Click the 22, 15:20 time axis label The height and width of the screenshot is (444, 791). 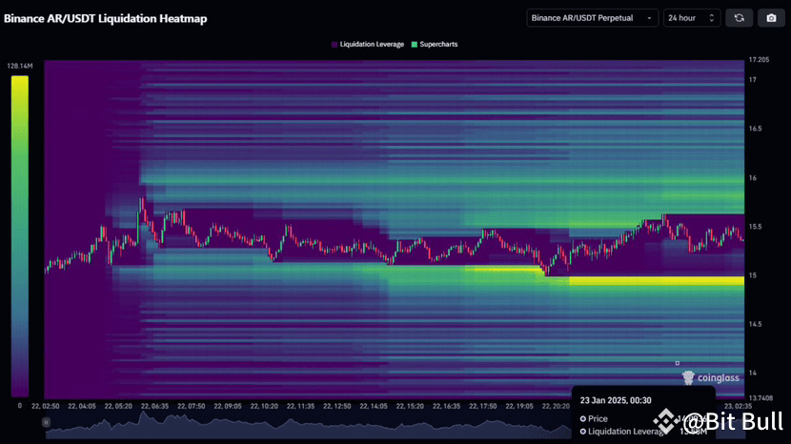[410, 406]
